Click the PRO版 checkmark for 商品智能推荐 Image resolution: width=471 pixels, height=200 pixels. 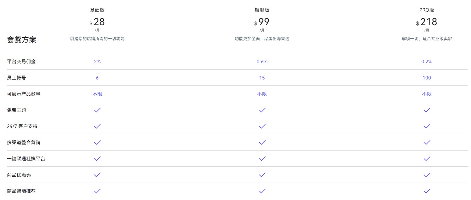[427, 191]
